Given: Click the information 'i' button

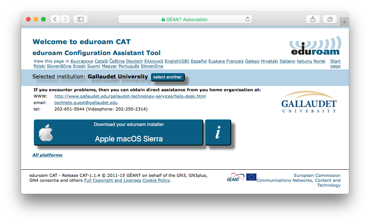Looking at the screenshot, I should click(218, 132).
